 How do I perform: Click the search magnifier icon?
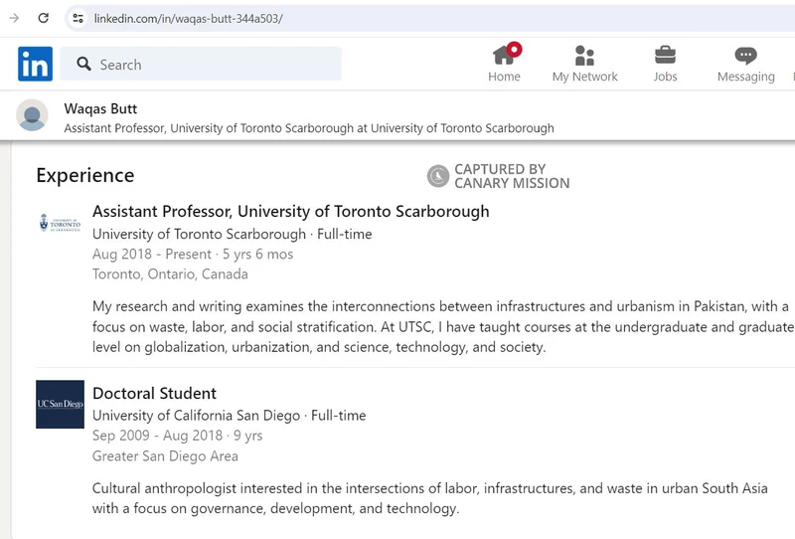click(83, 65)
